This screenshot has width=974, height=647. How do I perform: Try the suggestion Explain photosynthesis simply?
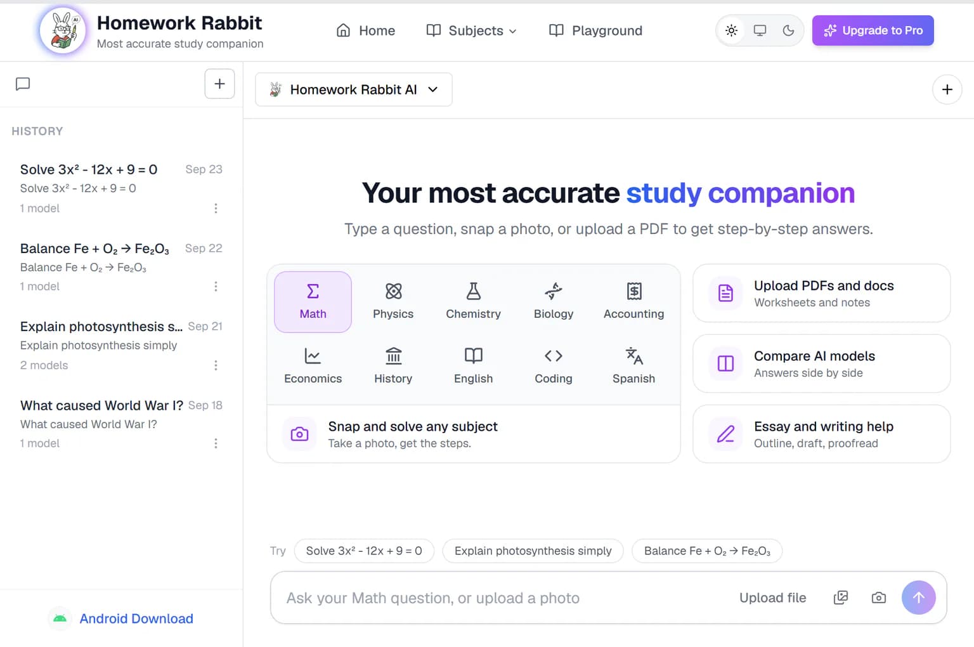point(533,551)
